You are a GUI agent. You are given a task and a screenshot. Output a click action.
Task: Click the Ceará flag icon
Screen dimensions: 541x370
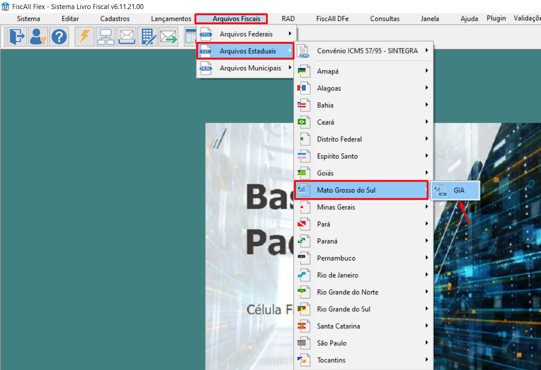(304, 122)
